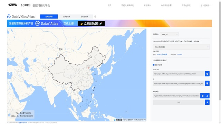
Task: Uncheck the 包含子区域 checkbox
Action: click(153, 65)
